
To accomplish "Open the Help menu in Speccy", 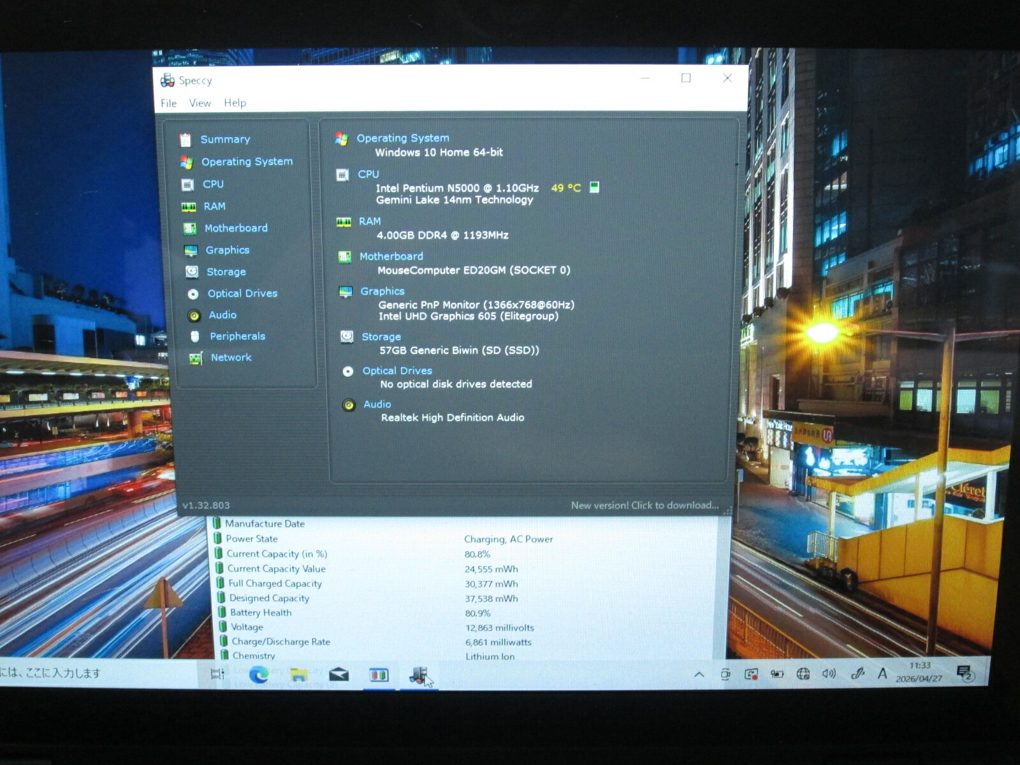I will point(235,103).
